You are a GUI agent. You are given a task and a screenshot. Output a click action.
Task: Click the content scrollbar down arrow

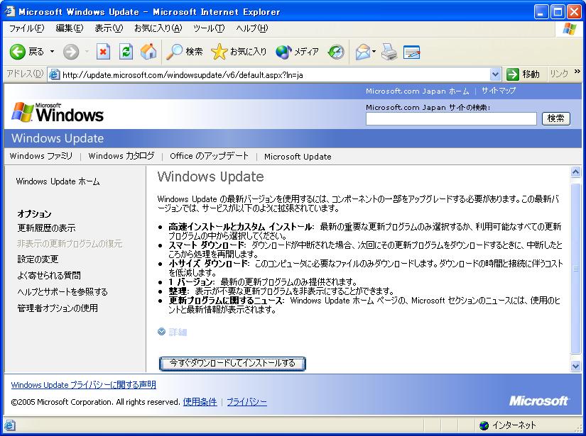[x=575, y=367]
